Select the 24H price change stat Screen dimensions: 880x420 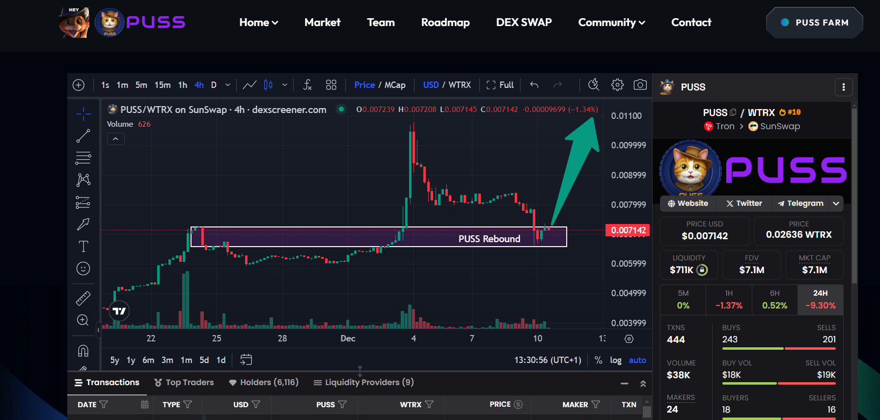point(821,300)
